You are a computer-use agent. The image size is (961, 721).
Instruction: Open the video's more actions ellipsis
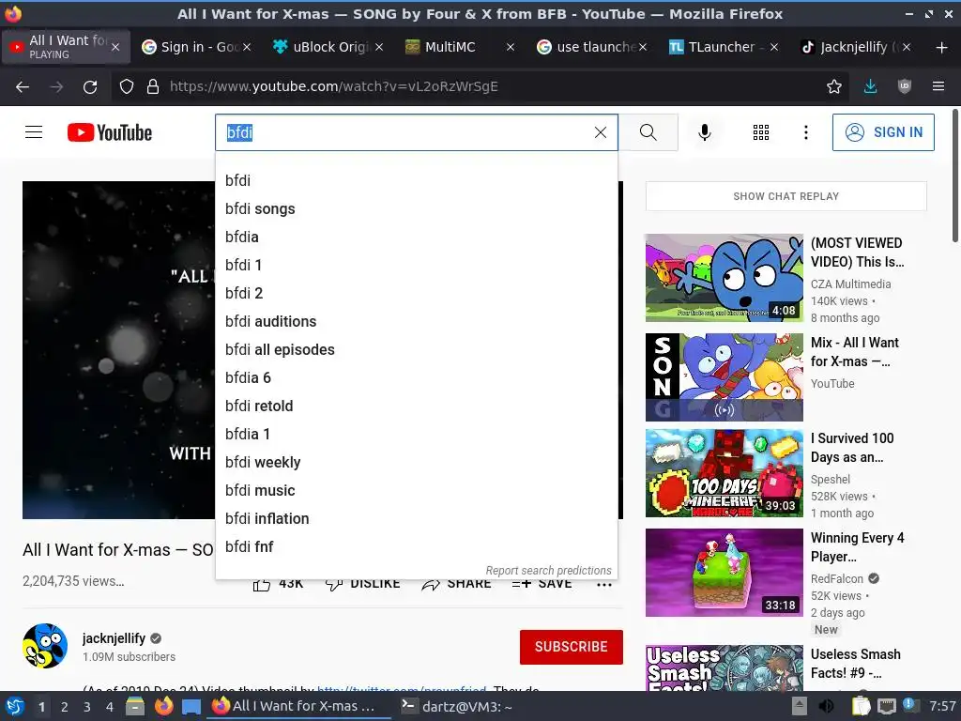coord(604,584)
